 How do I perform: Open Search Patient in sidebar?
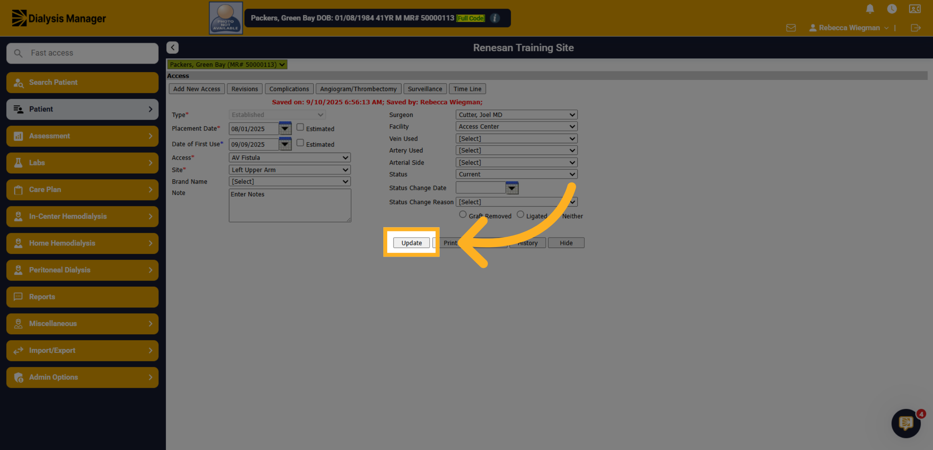82,82
